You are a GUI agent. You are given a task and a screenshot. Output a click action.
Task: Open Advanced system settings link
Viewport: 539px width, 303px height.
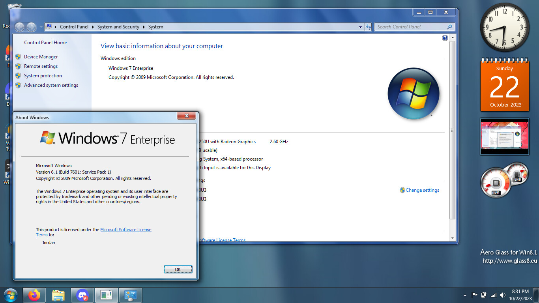51,85
